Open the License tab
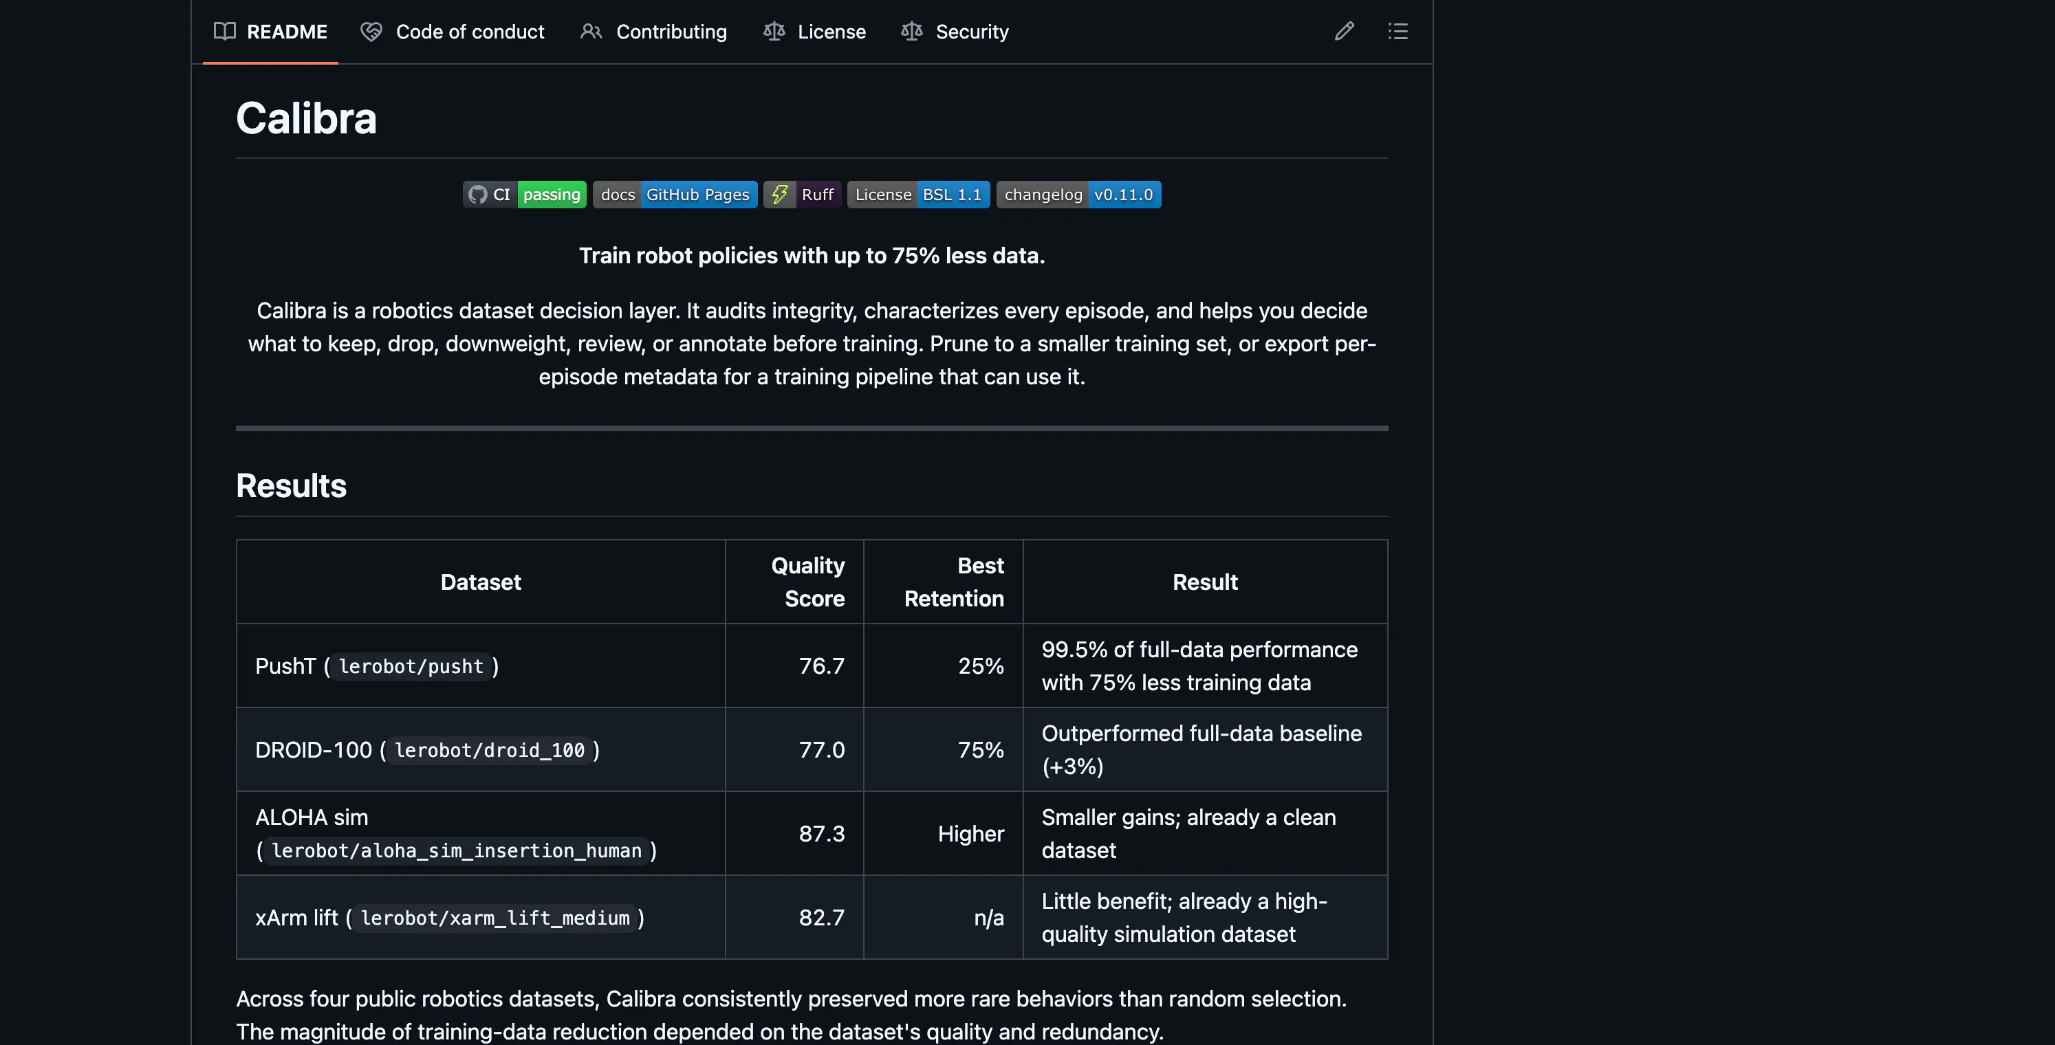Screen dimensions: 2055x1045 pos(814,32)
